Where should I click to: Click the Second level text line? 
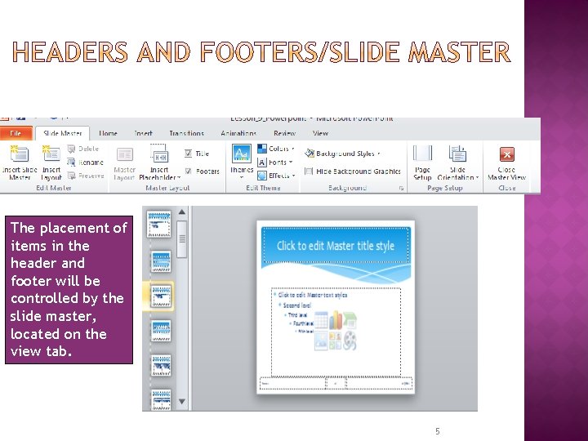[297, 305]
